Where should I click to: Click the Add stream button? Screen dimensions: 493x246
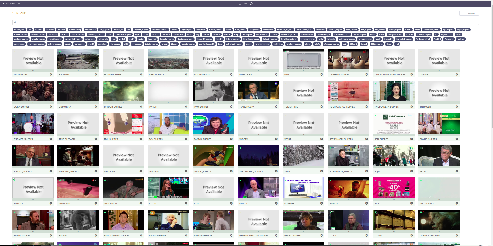tap(469, 13)
